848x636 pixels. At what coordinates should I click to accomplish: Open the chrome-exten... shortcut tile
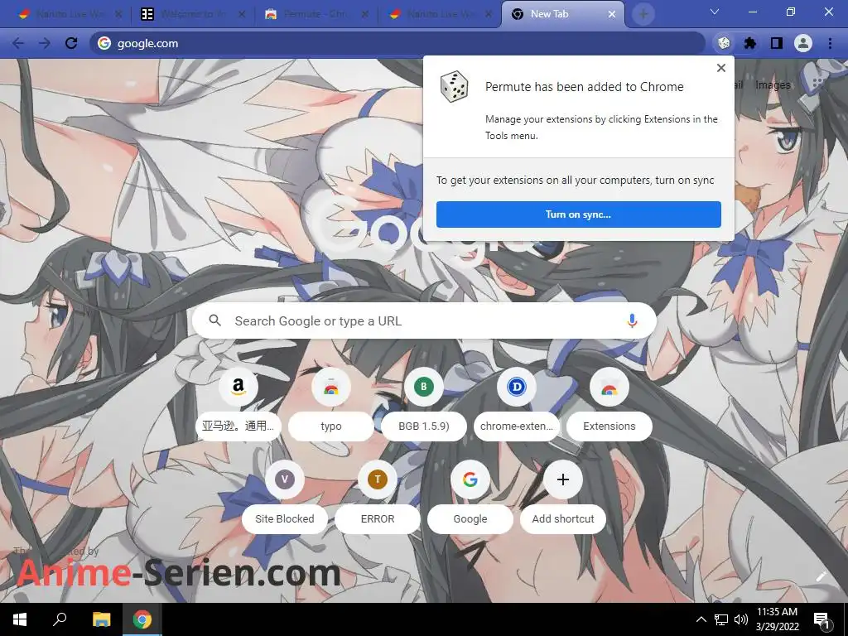pos(517,403)
